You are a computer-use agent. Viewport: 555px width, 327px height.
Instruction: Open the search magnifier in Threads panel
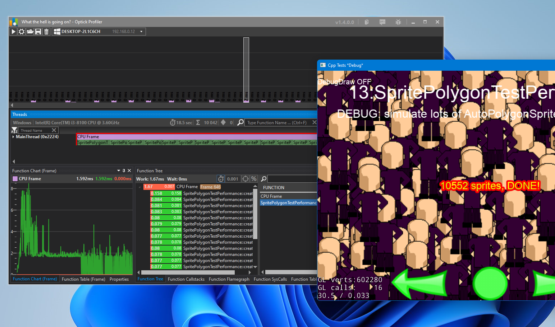click(240, 122)
